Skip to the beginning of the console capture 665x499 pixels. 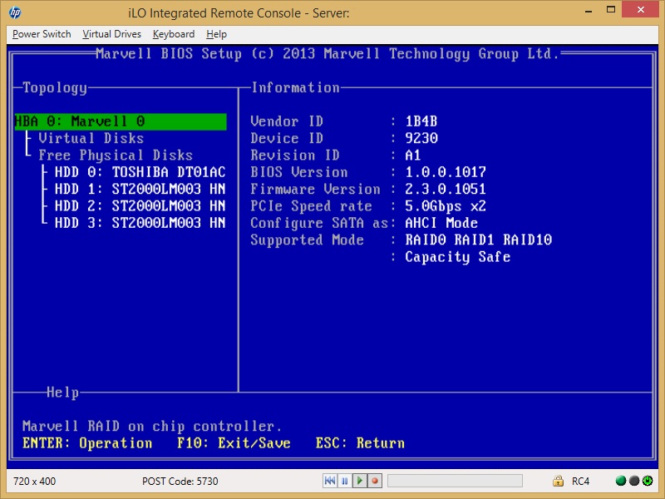(329, 481)
